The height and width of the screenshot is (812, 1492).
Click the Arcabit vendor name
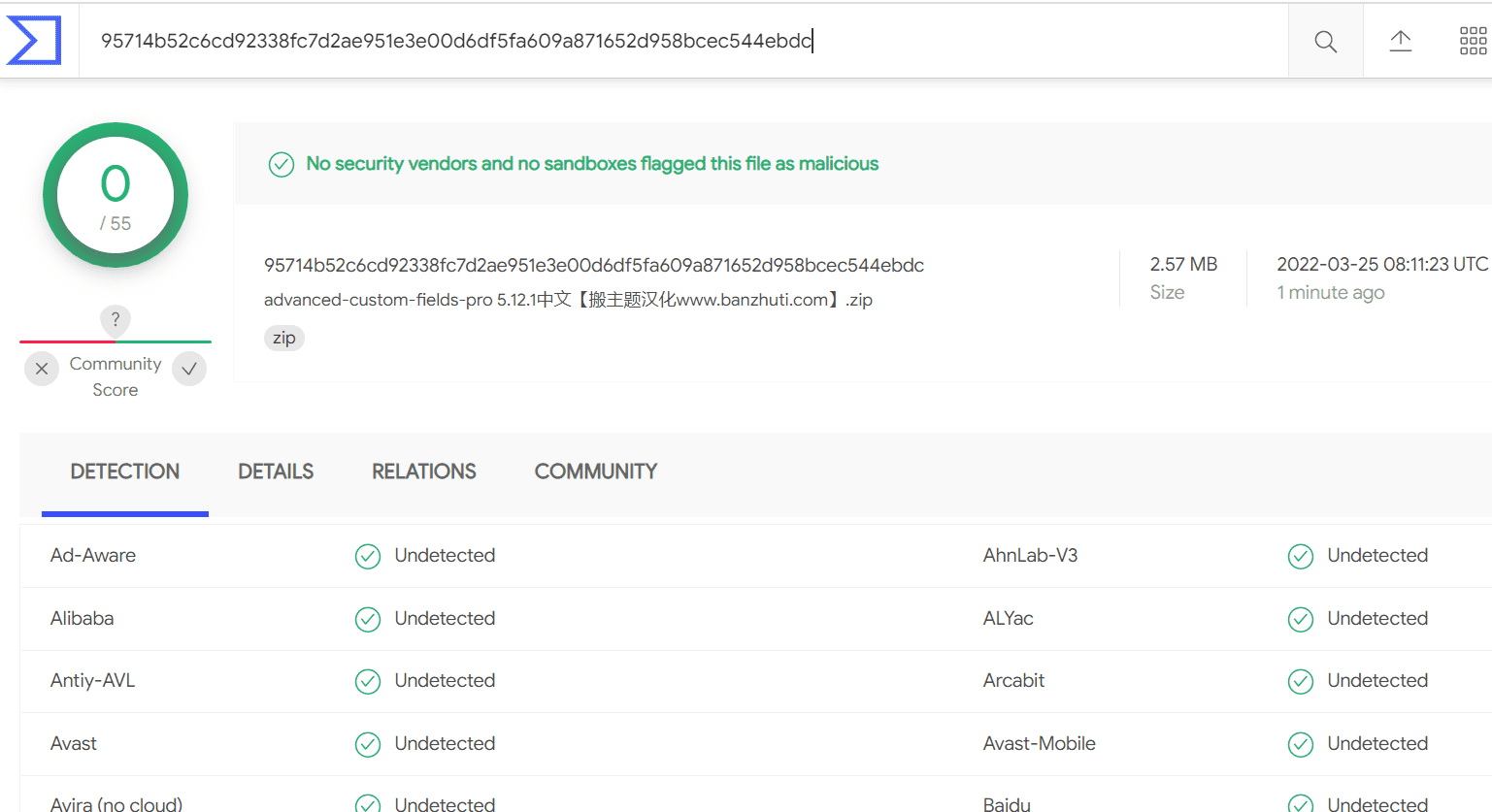pos(1014,680)
